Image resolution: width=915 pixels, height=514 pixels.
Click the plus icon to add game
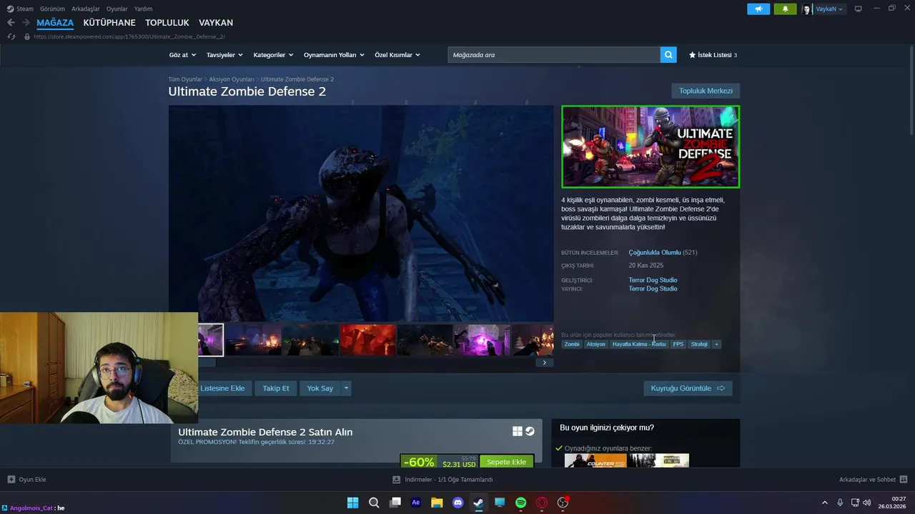[x=11, y=480]
